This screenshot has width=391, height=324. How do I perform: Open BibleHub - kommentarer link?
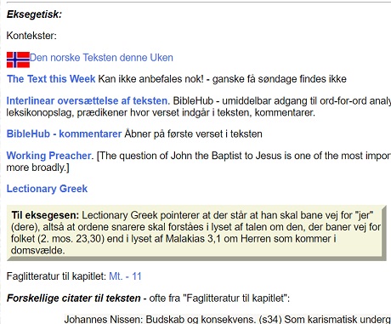64,134
